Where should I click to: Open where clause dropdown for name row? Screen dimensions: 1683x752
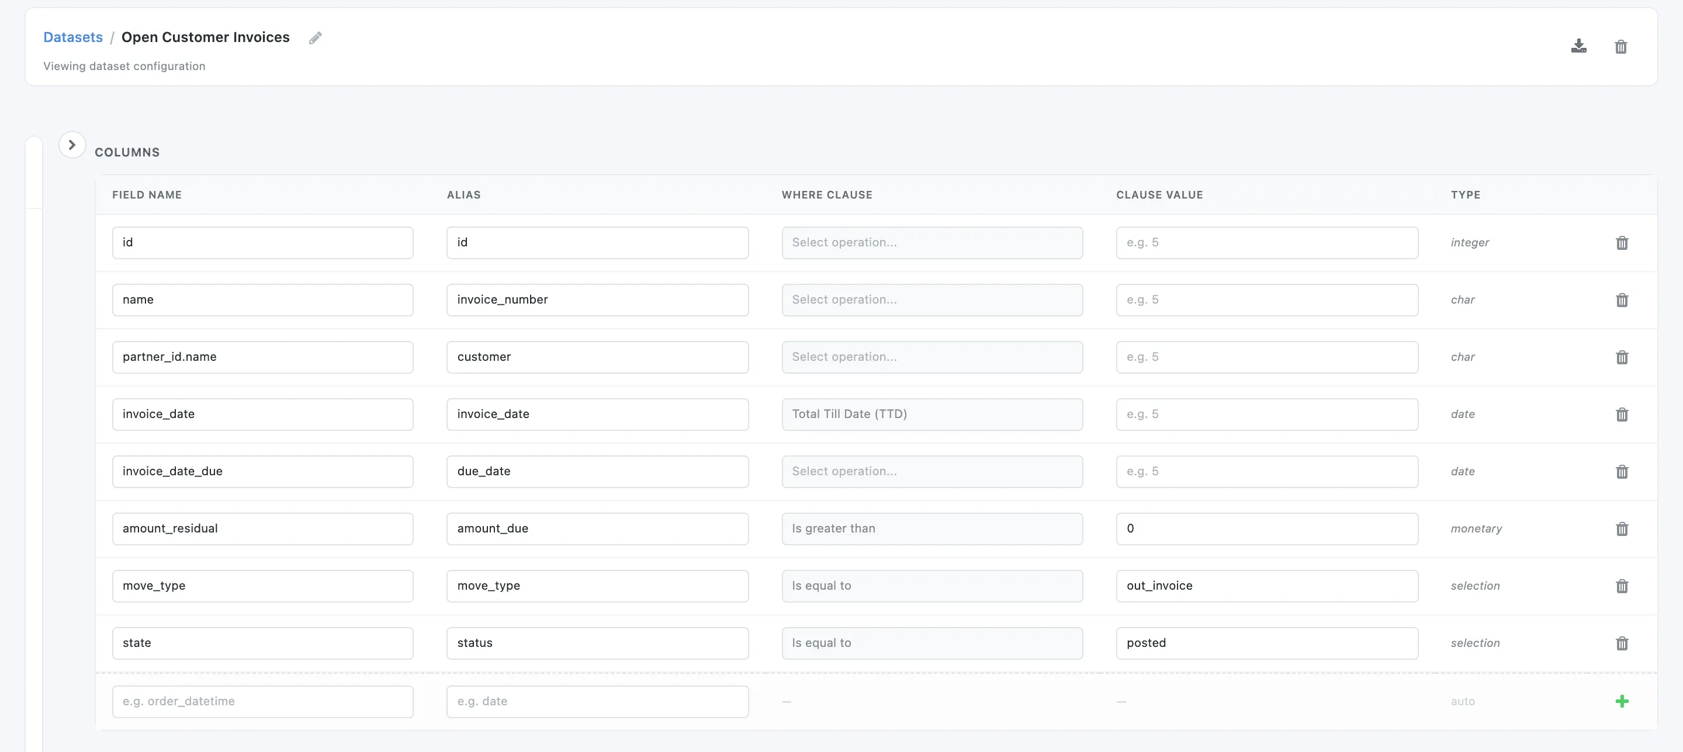(x=931, y=300)
